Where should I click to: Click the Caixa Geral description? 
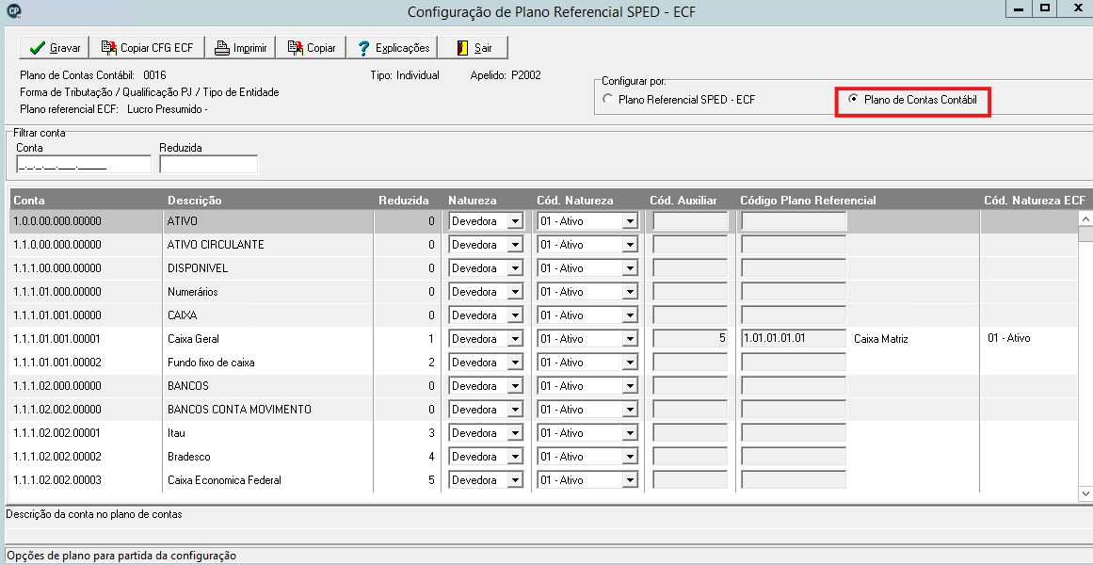193,339
